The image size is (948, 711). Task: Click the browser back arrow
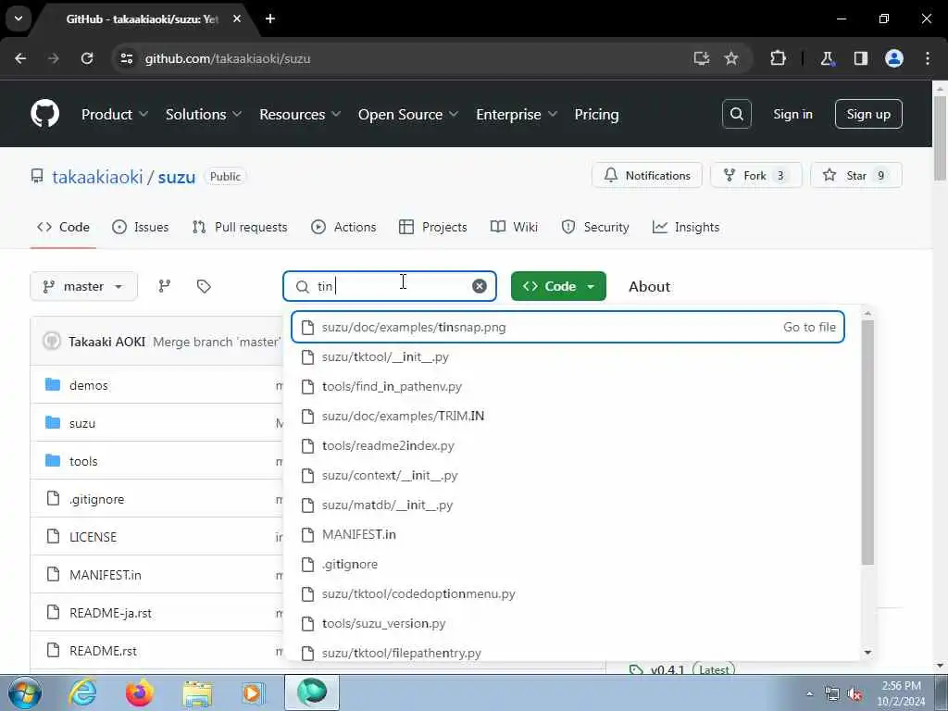tap(20, 58)
